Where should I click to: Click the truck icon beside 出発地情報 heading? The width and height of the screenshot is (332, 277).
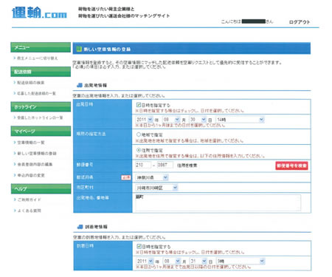tap(80, 85)
